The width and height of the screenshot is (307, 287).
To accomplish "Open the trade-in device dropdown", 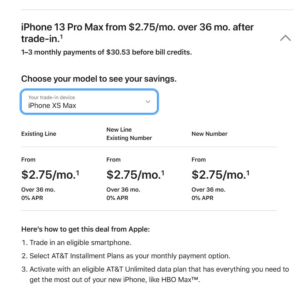I will pyautogui.click(x=89, y=102).
